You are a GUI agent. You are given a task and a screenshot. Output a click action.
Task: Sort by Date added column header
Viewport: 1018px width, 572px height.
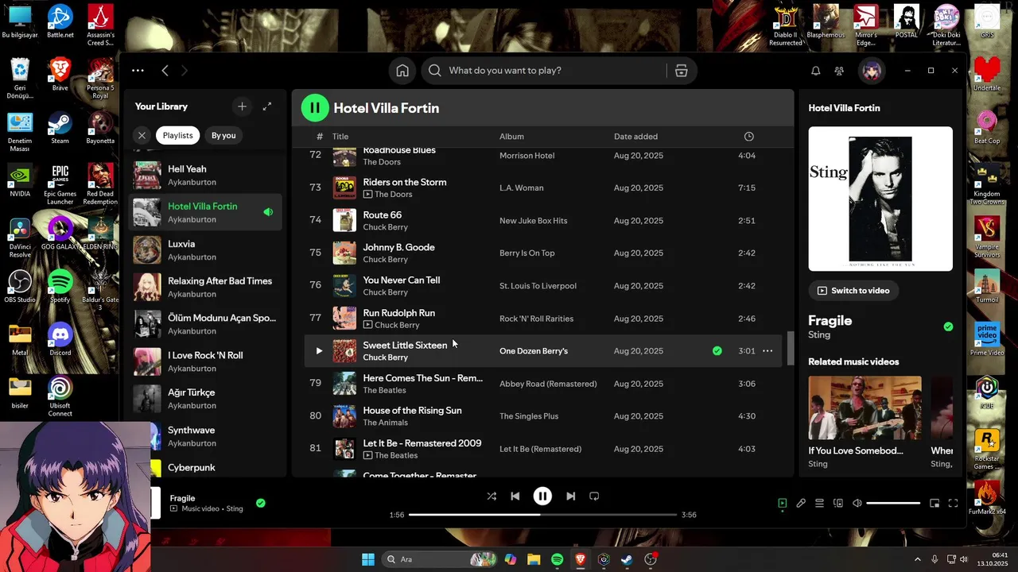tap(635, 137)
